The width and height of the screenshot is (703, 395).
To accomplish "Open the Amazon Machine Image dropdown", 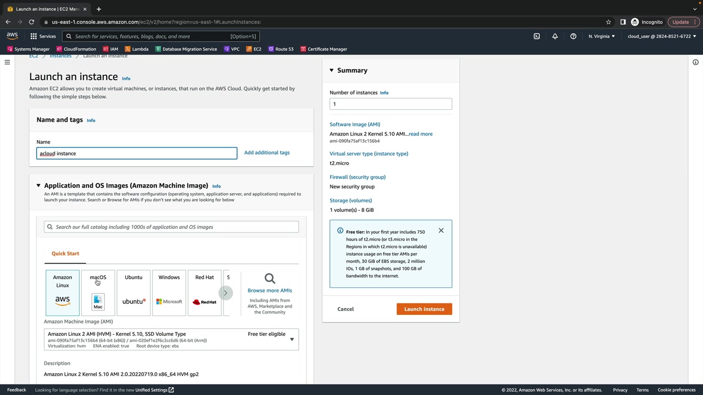I will [171, 340].
